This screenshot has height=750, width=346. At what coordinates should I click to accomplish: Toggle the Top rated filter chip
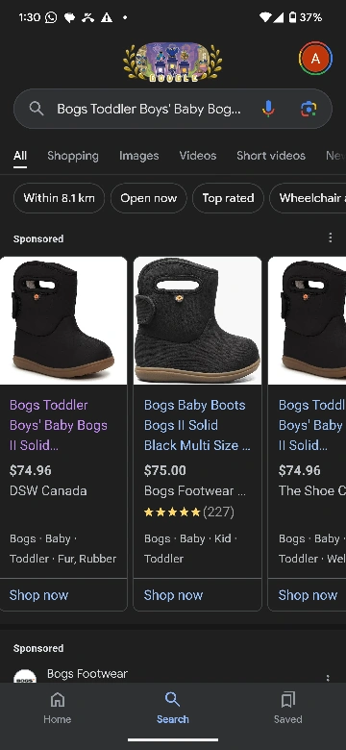tap(228, 198)
